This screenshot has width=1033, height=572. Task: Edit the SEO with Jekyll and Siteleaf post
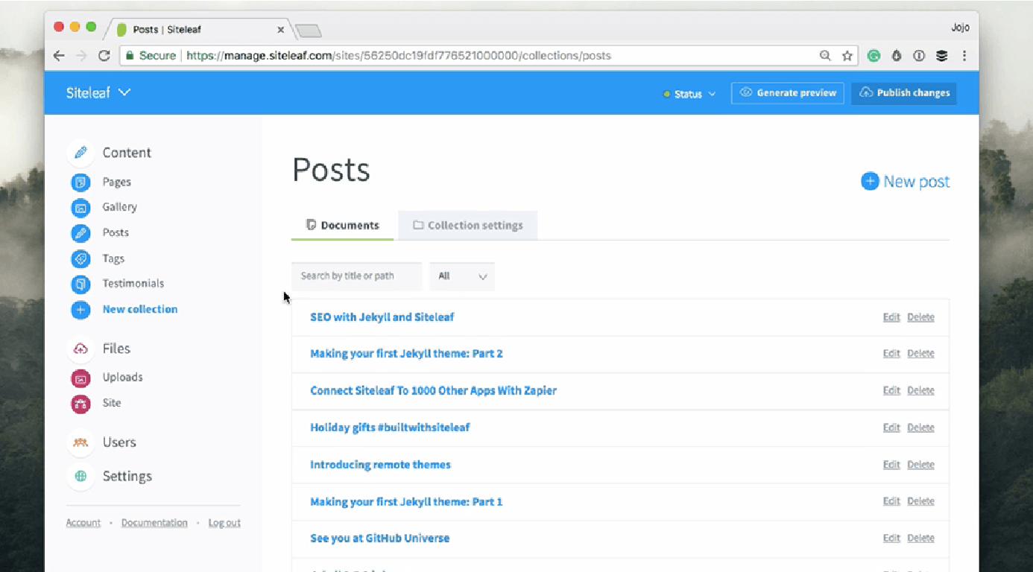click(891, 317)
